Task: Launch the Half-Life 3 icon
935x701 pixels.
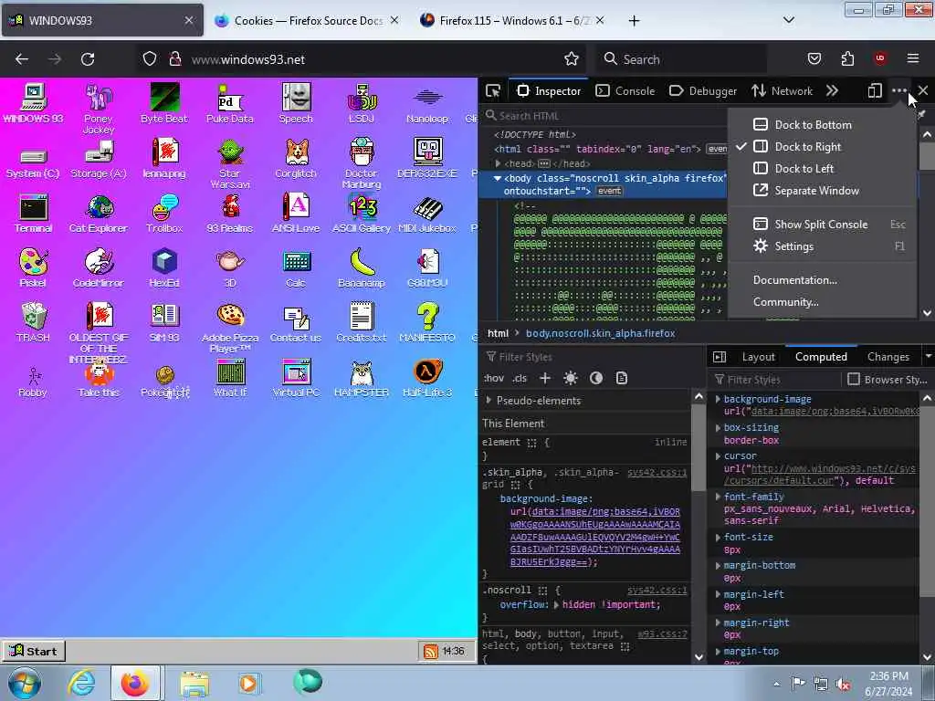Action: coord(427,377)
